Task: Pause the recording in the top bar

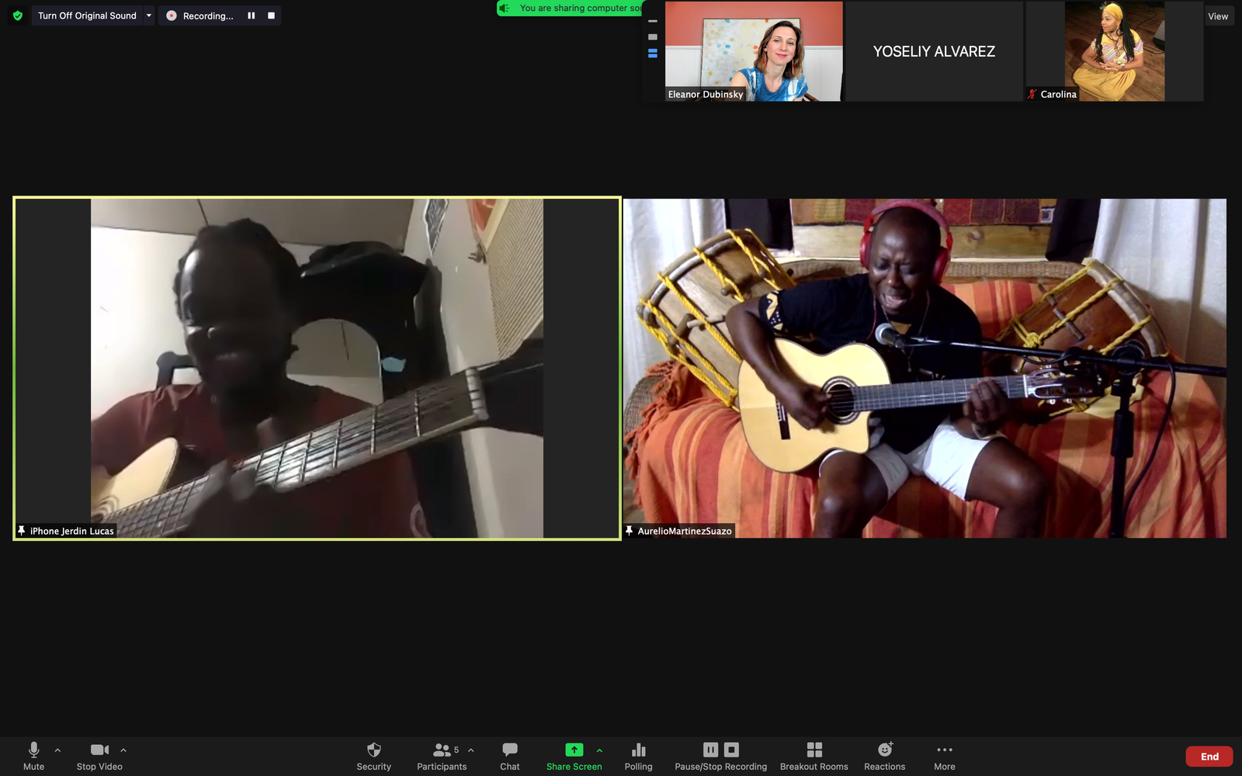Action: 251,16
